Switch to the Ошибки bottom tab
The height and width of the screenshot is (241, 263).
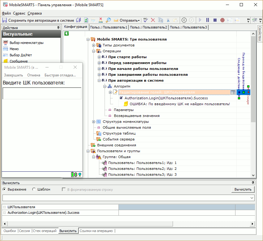pos(10,231)
